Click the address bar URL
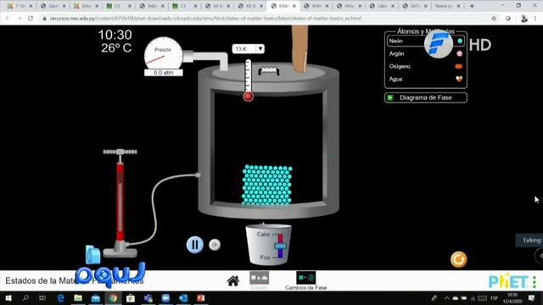This screenshot has width=543, height=305. point(205,19)
